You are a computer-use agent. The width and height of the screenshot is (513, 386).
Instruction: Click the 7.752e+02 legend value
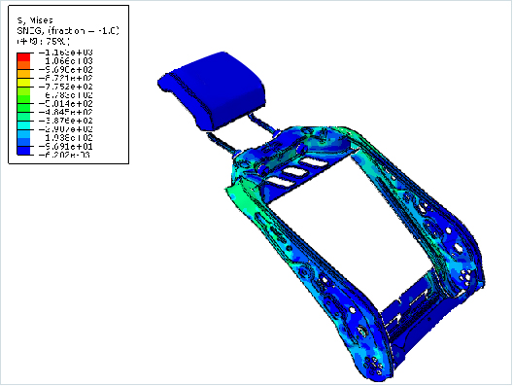tap(66, 87)
